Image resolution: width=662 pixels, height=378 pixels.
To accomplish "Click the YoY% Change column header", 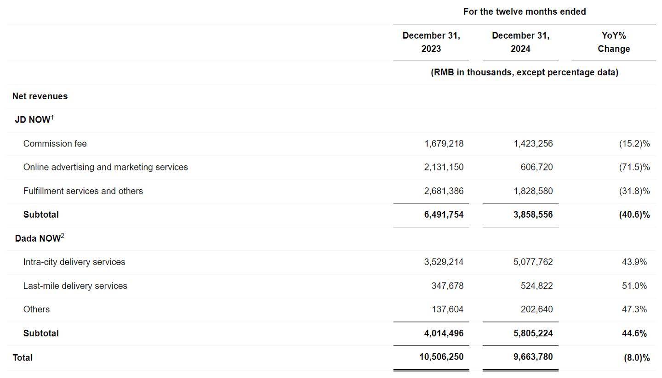I will (x=614, y=42).
